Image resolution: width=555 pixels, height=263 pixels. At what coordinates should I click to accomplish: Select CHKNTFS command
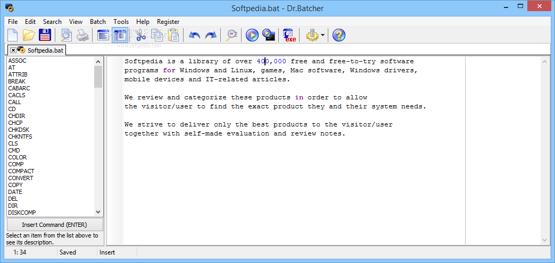(x=50, y=137)
